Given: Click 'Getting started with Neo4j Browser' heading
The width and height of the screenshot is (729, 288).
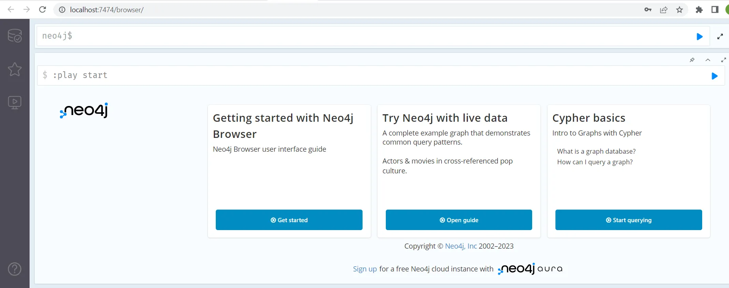Looking at the screenshot, I should click(283, 126).
